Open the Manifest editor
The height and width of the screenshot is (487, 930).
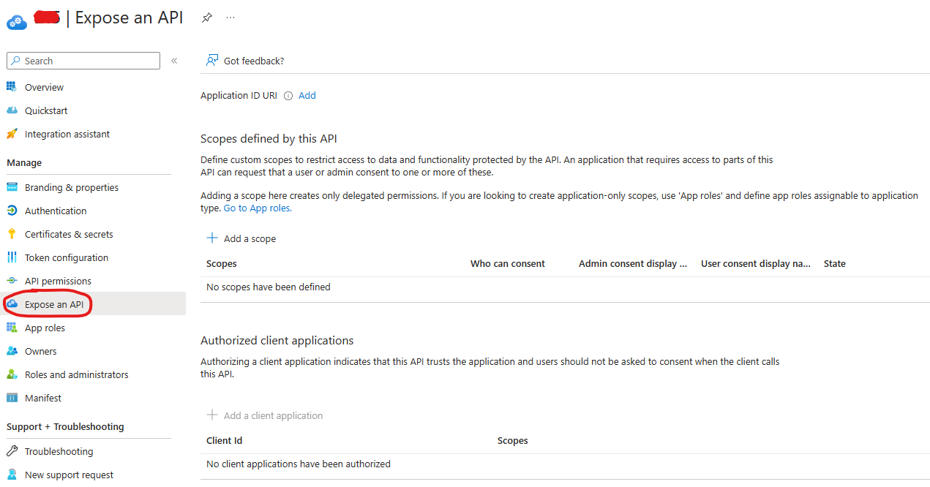pyautogui.click(x=42, y=398)
